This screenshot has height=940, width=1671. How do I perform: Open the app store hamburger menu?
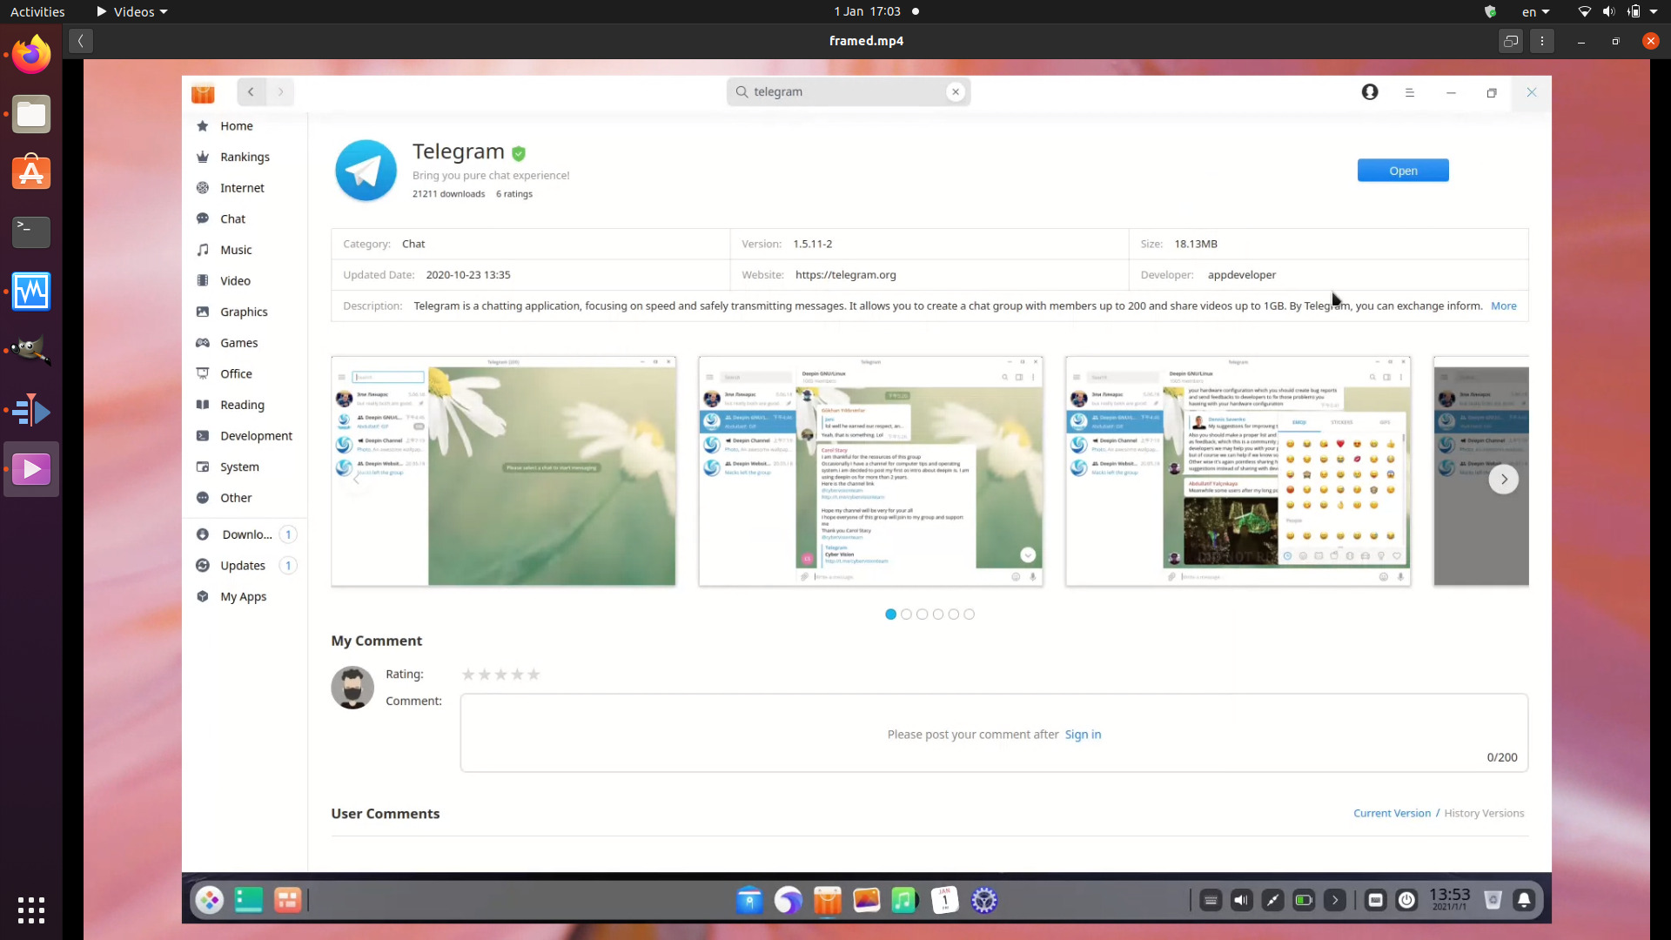pyautogui.click(x=1410, y=92)
